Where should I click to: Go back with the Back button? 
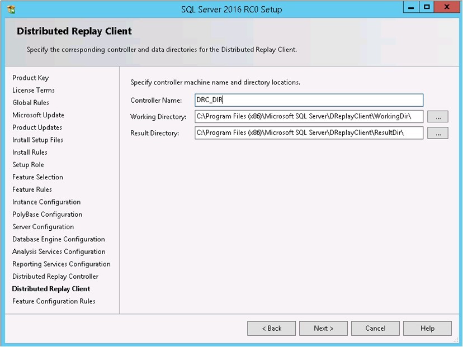271,328
